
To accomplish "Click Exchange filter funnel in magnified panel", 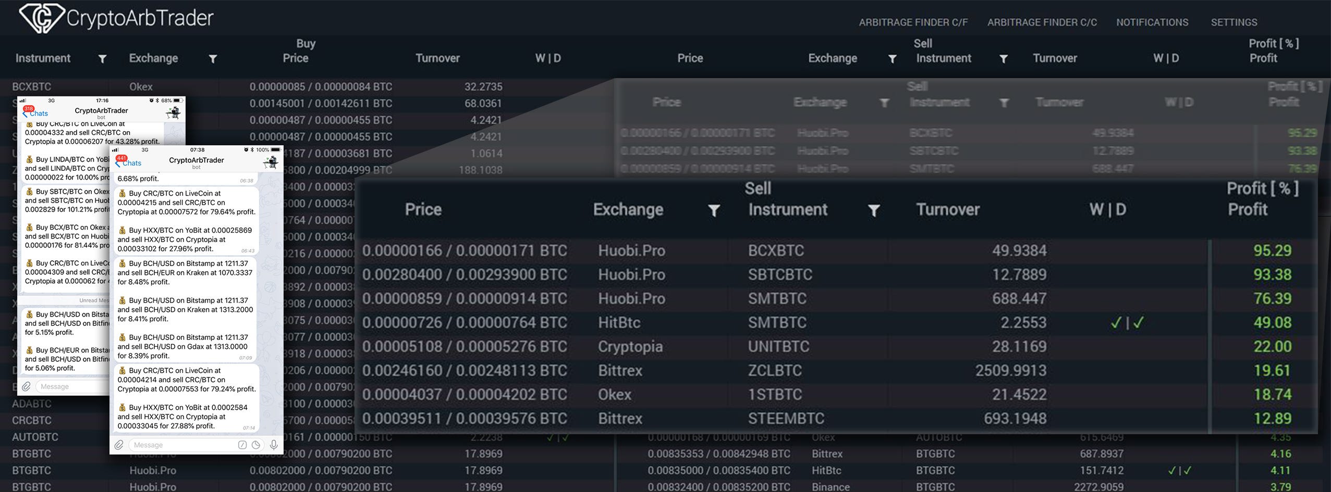I will (x=714, y=210).
